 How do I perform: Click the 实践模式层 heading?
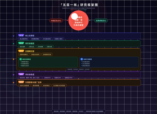(x=30, y=51)
